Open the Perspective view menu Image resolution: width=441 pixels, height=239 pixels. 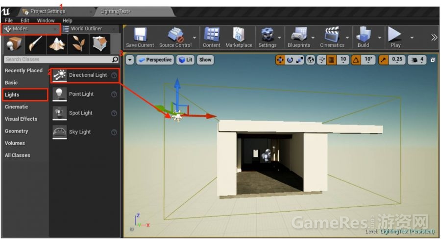pos(155,60)
